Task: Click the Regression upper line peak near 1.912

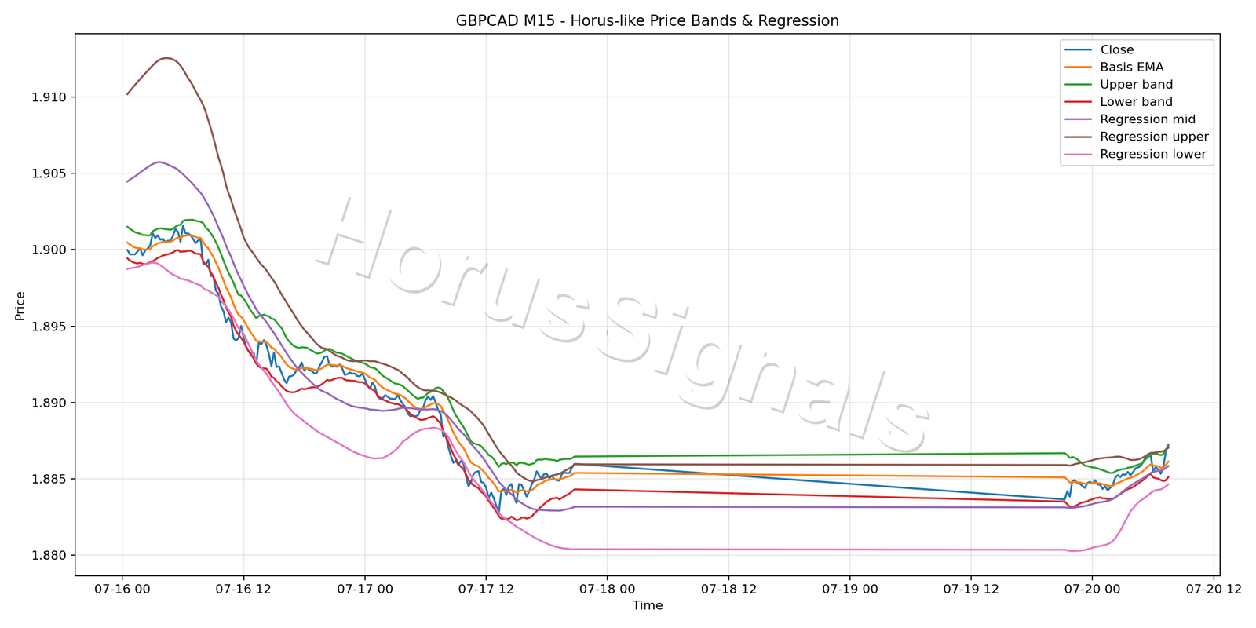Action: pos(166,58)
